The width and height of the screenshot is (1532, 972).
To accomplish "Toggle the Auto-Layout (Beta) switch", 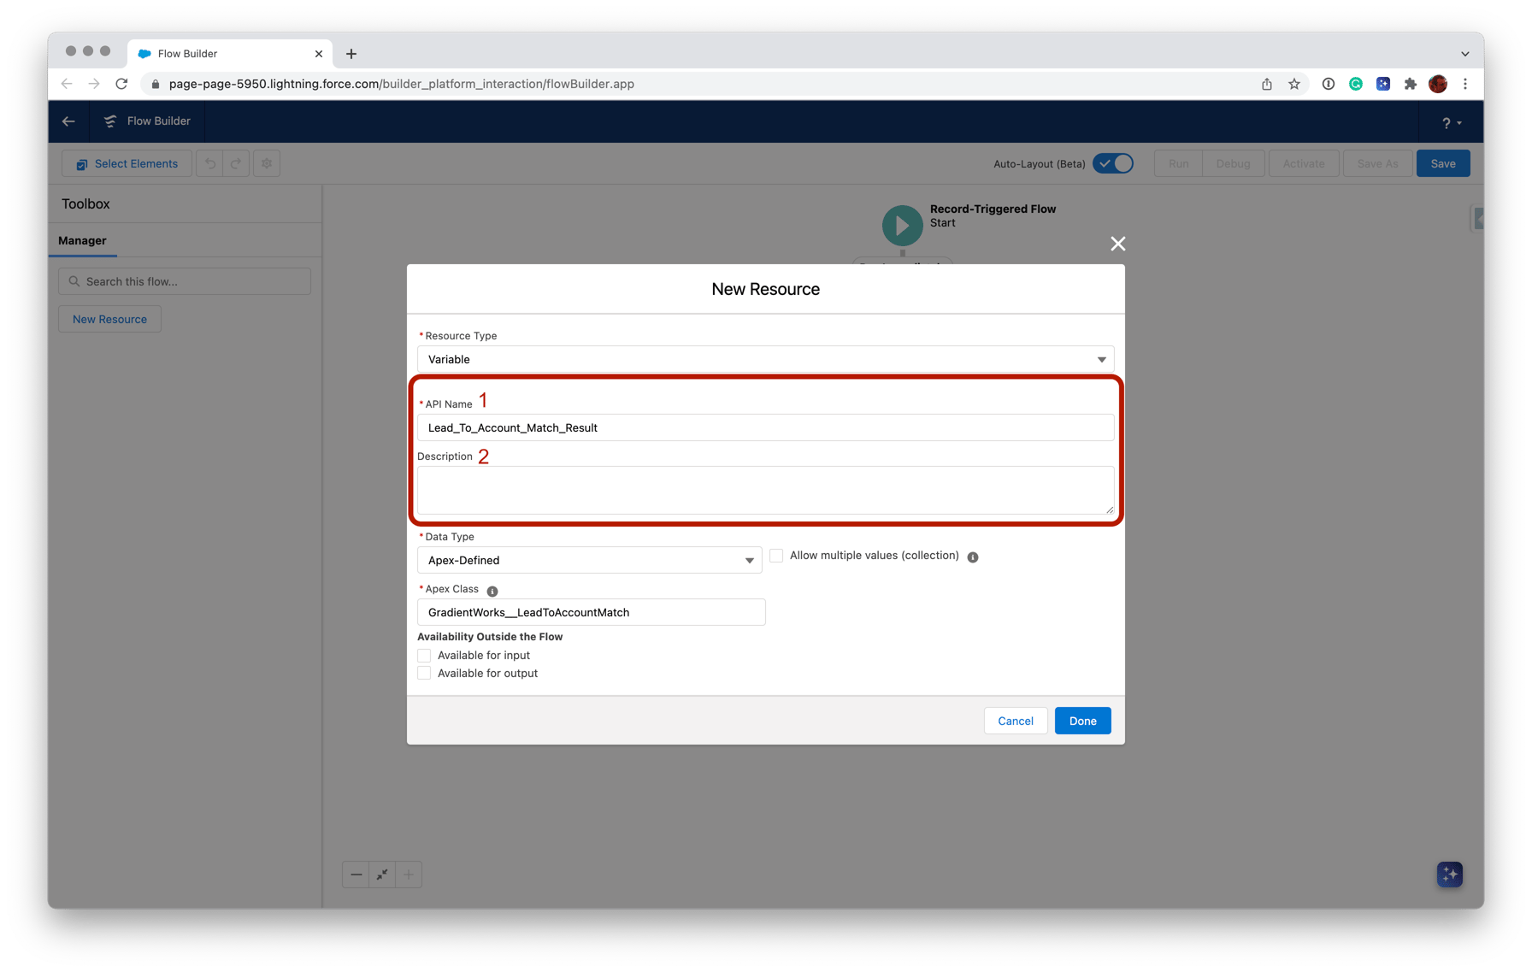I will 1112,162.
